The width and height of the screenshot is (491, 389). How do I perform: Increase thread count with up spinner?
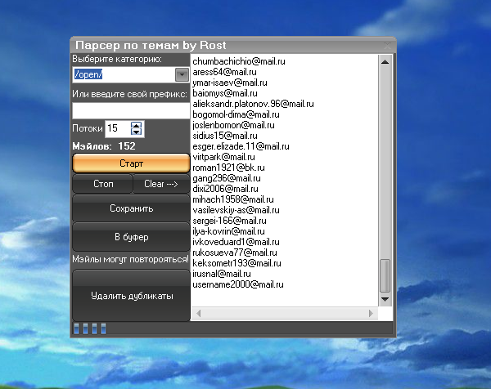coord(136,125)
